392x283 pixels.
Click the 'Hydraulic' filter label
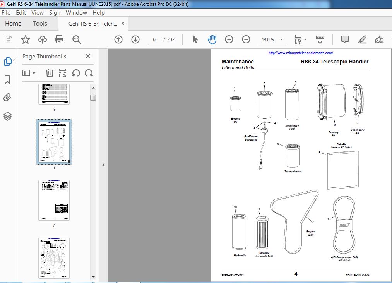240,256
